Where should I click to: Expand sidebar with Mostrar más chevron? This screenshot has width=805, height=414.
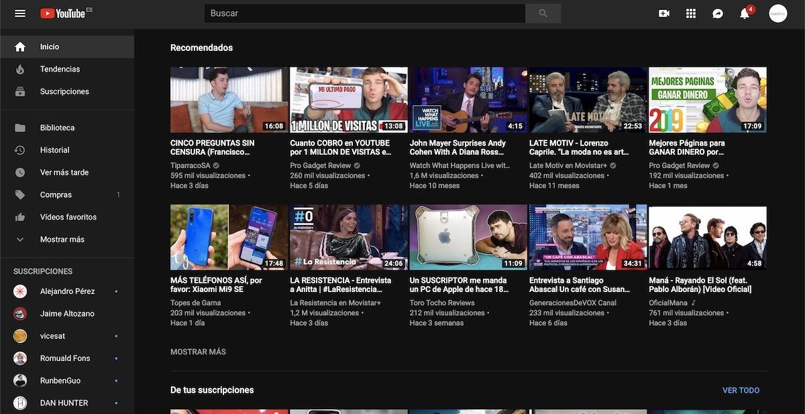tap(20, 239)
